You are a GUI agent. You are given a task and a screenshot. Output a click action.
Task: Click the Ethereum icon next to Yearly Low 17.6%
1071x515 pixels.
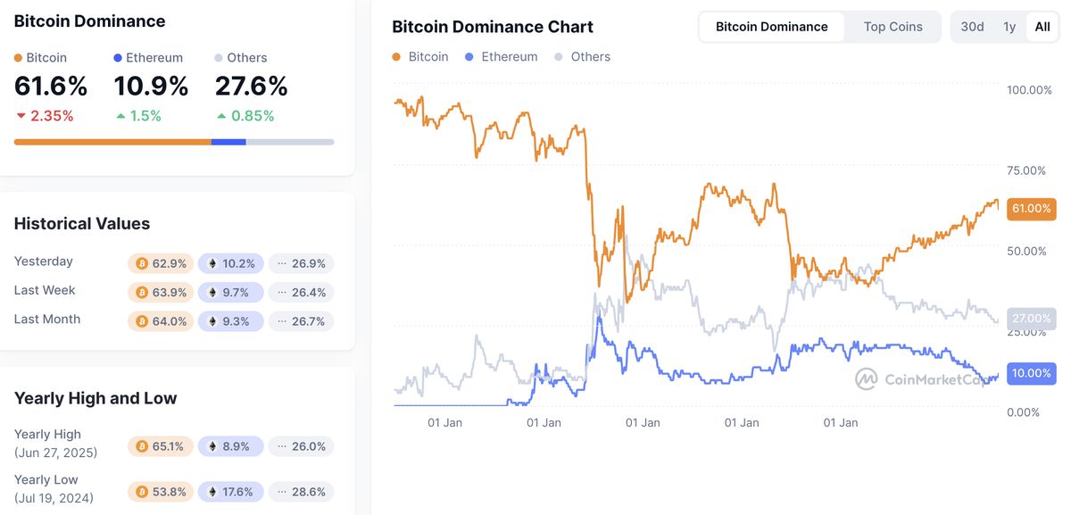[x=212, y=491]
